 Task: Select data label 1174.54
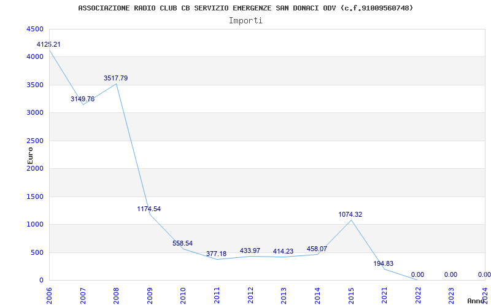(x=149, y=209)
